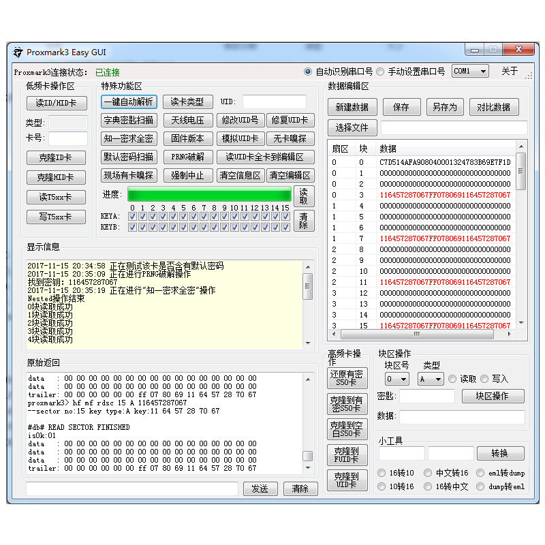
Task: Click 清空信息区 button
Action: pyautogui.click(x=240, y=176)
